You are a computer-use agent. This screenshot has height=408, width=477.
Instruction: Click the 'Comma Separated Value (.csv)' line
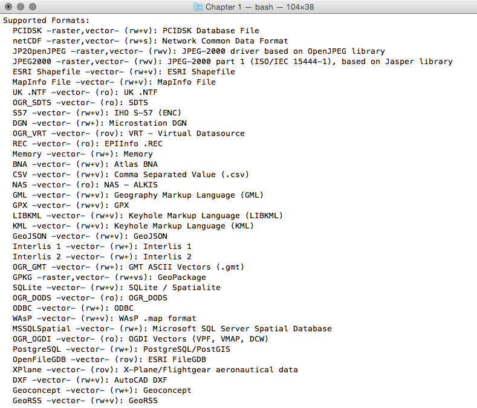[131, 175]
